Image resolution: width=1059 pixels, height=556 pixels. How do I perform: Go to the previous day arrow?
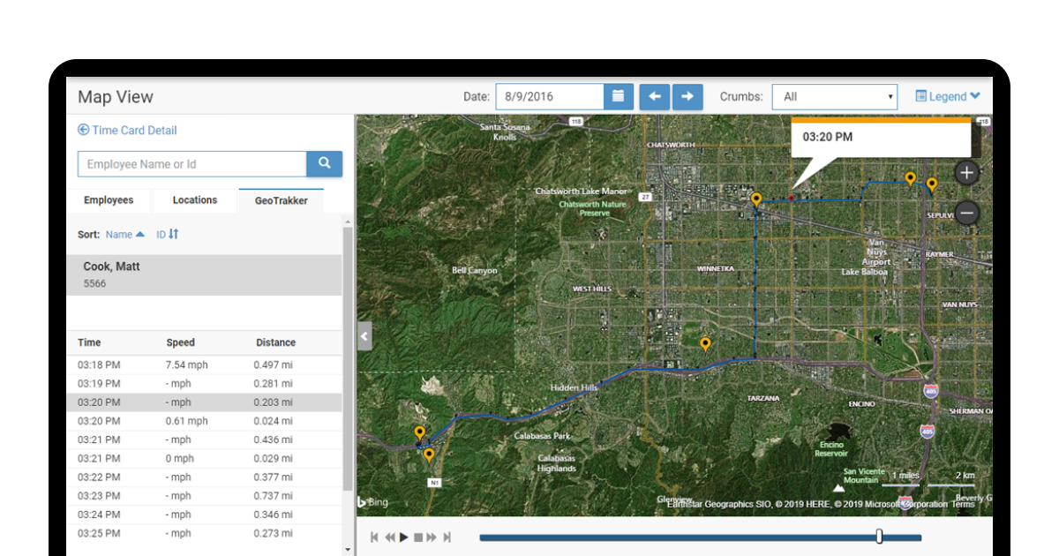pyautogui.click(x=654, y=96)
